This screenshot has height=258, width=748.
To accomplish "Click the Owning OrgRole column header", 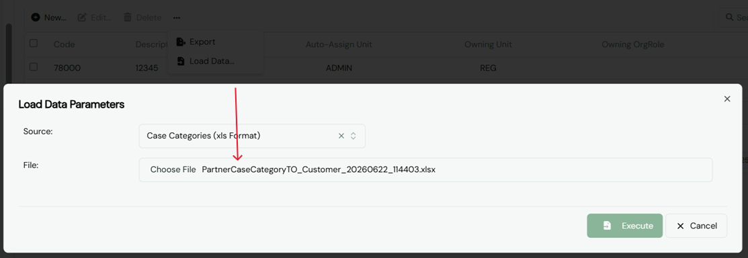I will point(632,44).
